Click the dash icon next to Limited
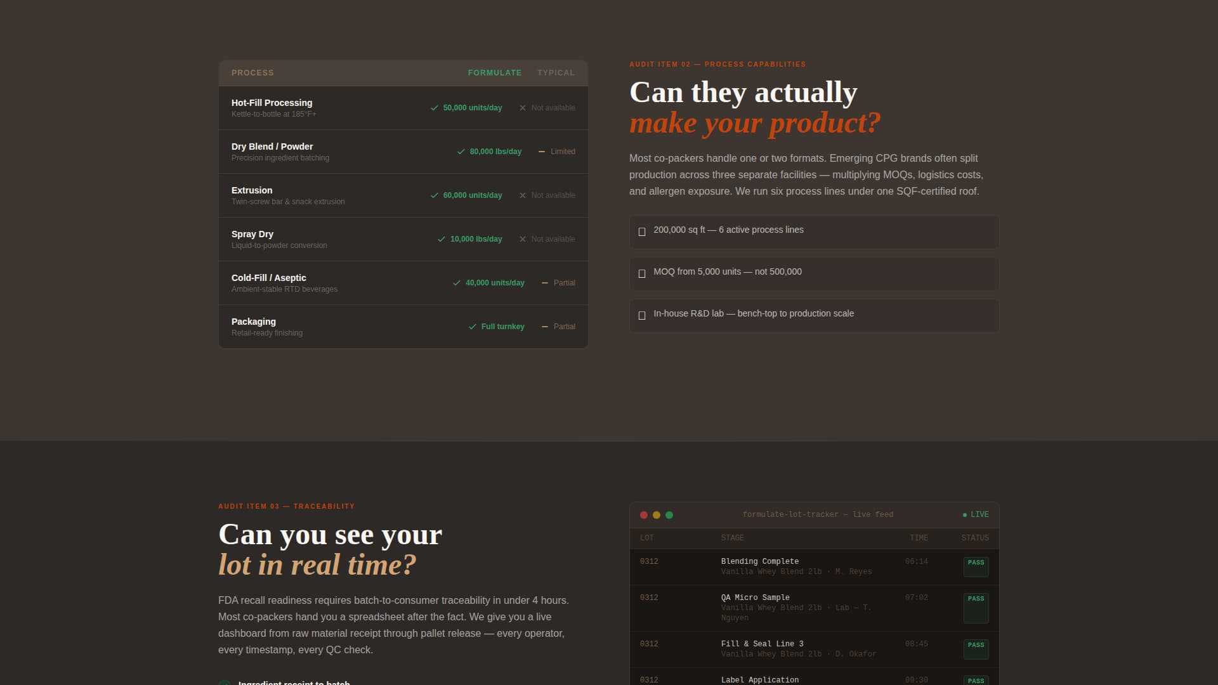 [542, 152]
